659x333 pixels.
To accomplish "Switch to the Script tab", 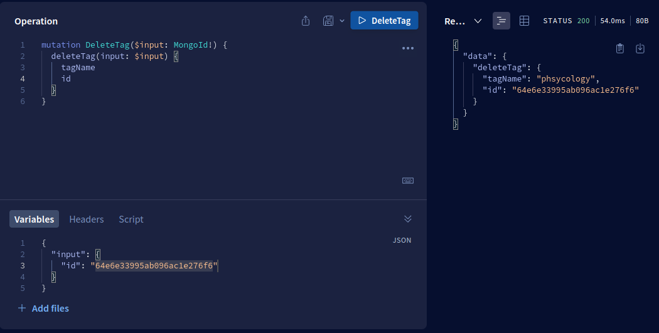I will (131, 219).
